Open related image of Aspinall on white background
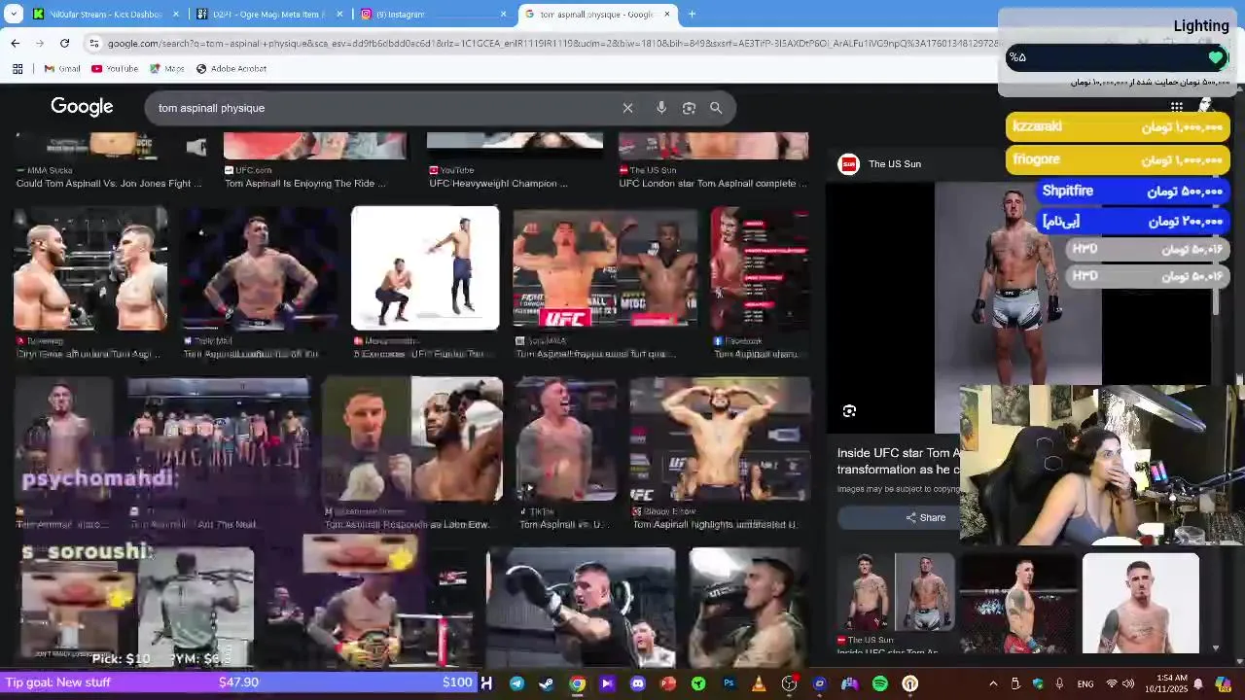The height and width of the screenshot is (700, 1245). pyautogui.click(x=1141, y=603)
